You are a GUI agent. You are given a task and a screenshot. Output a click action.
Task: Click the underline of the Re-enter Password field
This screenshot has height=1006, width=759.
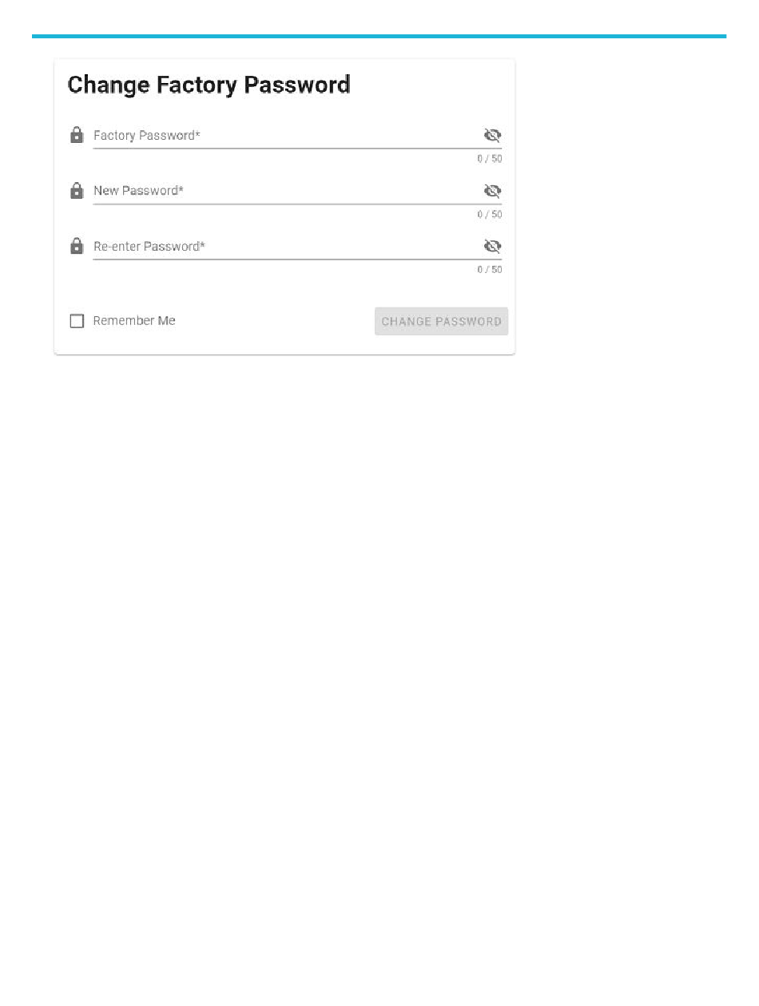pyautogui.click(x=297, y=259)
